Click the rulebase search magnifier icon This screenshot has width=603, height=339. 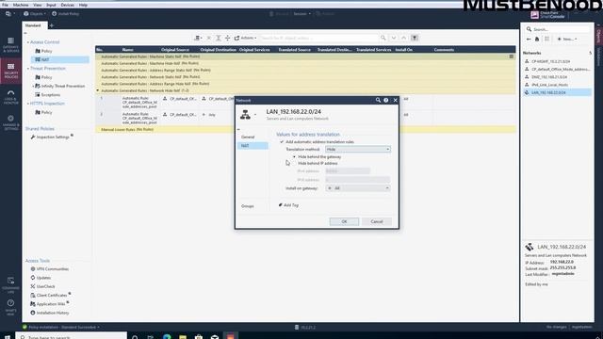[x=383, y=38]
